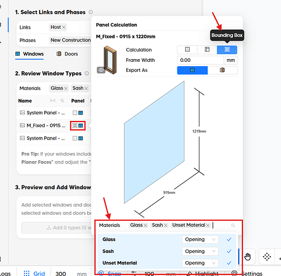The width and height of the screenshot is (281, 276).
Task: Remove the Unset Material tag
Action: click(x=208, y=225)
